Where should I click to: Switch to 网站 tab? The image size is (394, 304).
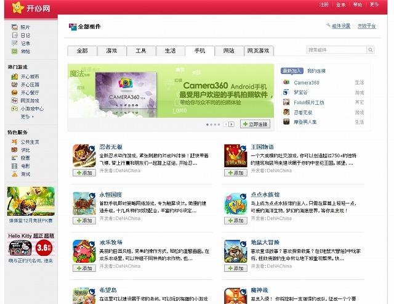point(229,51)
